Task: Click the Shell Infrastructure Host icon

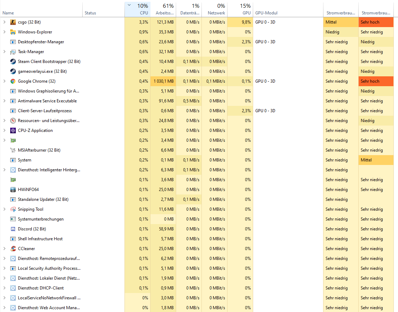Action: [13, 239]
